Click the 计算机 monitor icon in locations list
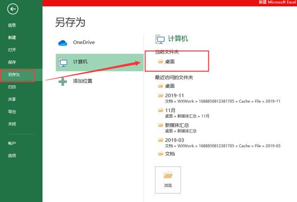 click(x=63, y=63)
